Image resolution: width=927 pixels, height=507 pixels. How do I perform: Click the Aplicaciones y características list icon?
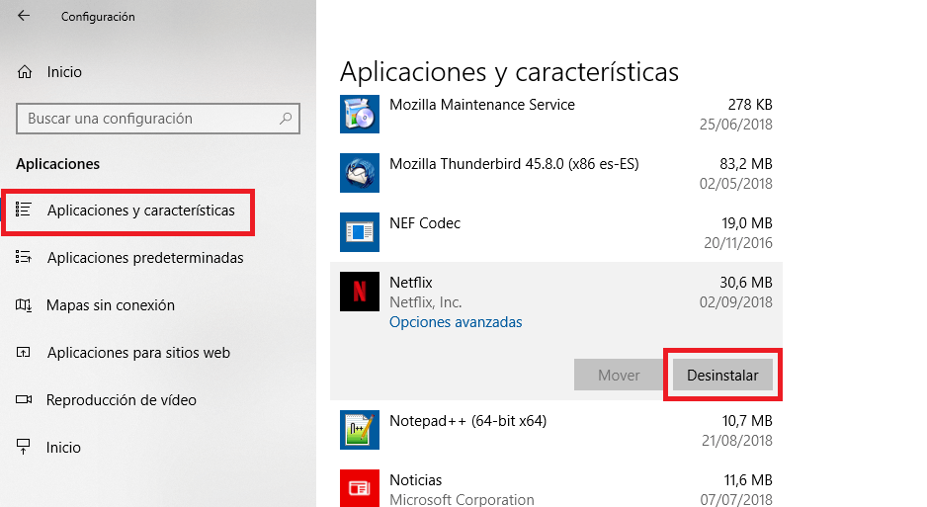(x=23, y=210)
